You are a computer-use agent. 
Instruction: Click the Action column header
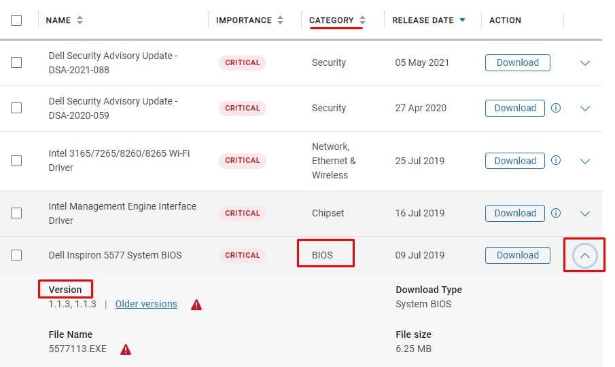pyautogui.click(x=505, y=20)
